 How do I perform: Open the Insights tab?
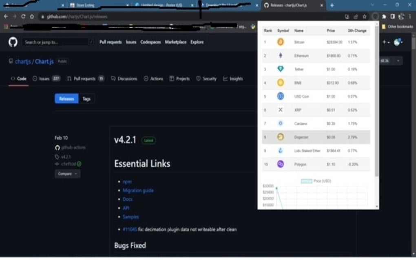[x=233, y=79]
